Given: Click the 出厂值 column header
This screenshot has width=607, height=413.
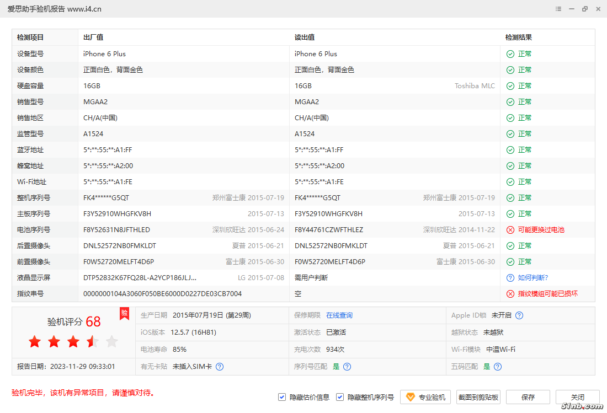Looking at the screenshot, I should 93,37.
